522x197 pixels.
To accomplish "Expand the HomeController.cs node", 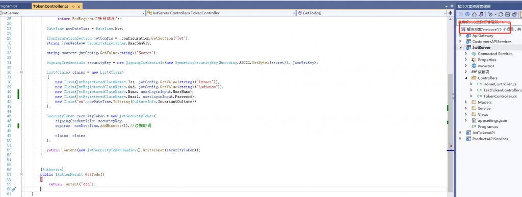I will 472,84.
